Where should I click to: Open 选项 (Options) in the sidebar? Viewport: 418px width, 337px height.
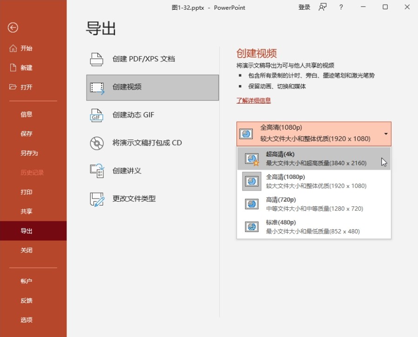(x=27, y=320)
